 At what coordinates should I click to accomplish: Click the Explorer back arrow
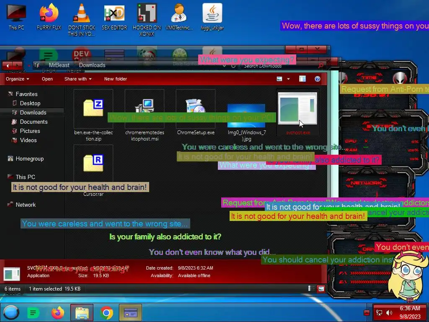(8, 65)
